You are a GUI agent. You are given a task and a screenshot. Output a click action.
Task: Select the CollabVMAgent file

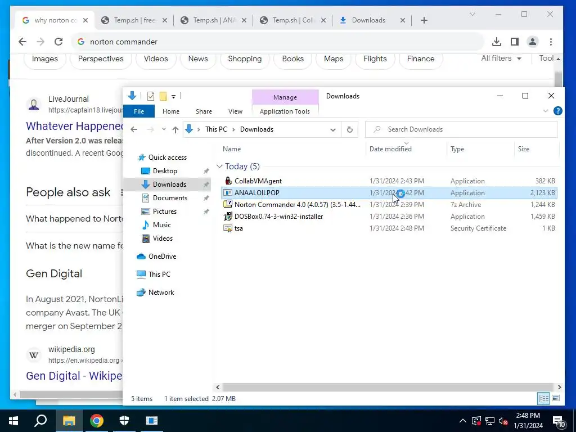click(389, 181)
